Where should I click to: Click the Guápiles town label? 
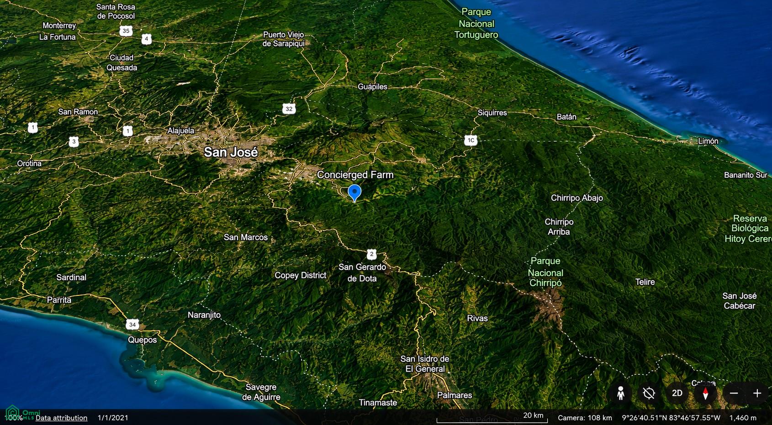coord(372,87)
